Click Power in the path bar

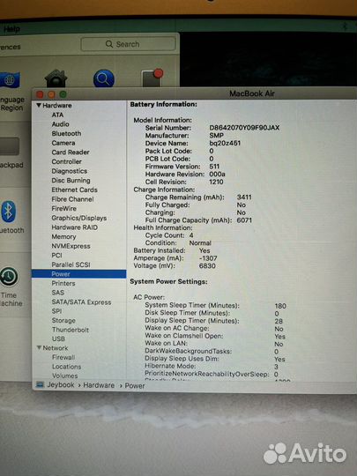coord(135,386)
